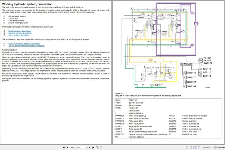The image size is (225, 150).
Task: Click the legend entry 'Switch, float mode'
Action: [190, 132]
